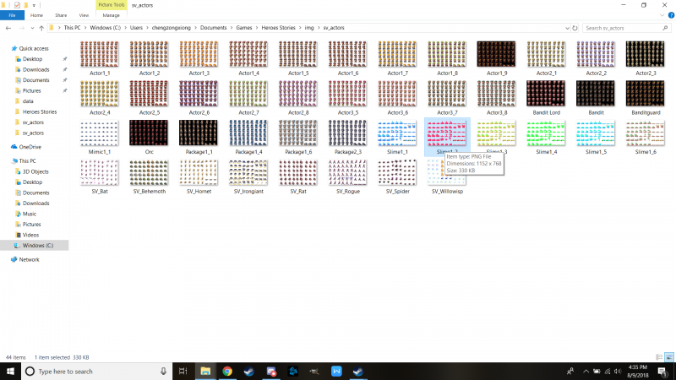Image resolution: width=676 pixels, height=380 pixels.
Task: Select the Actor3_8 image file
Action: (496, 98)
